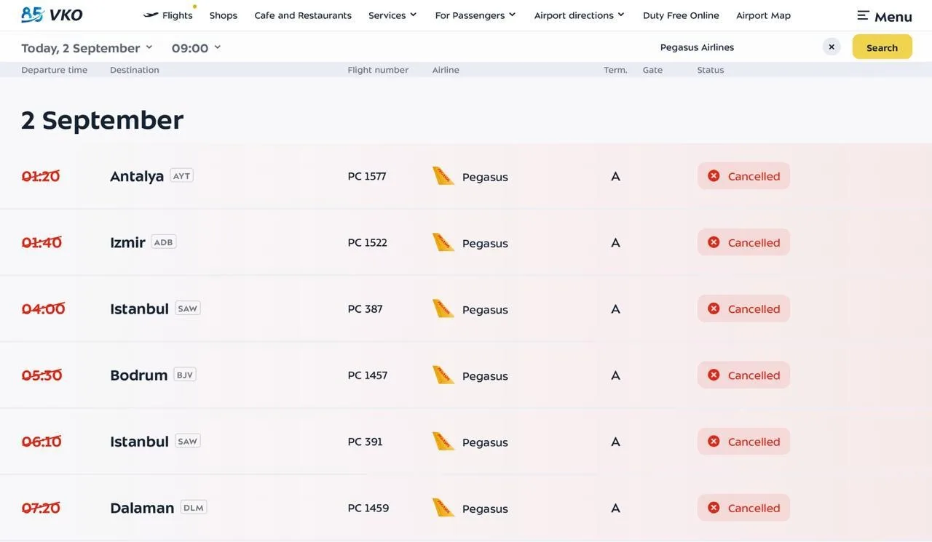Click the Destination column header
Image resolution: width=932 pixels, height=542 pixels.
click(x=135, y=70)
